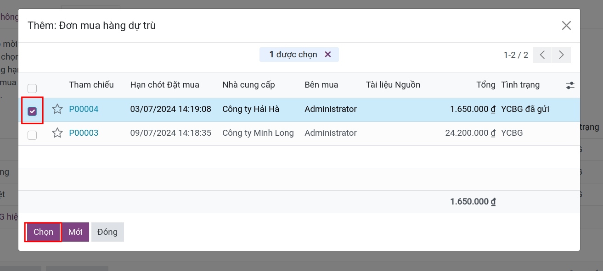Viewport: 603px width, 271px height.
Task: Sort by the Tham chiếu column
Action: coord(91,85)
